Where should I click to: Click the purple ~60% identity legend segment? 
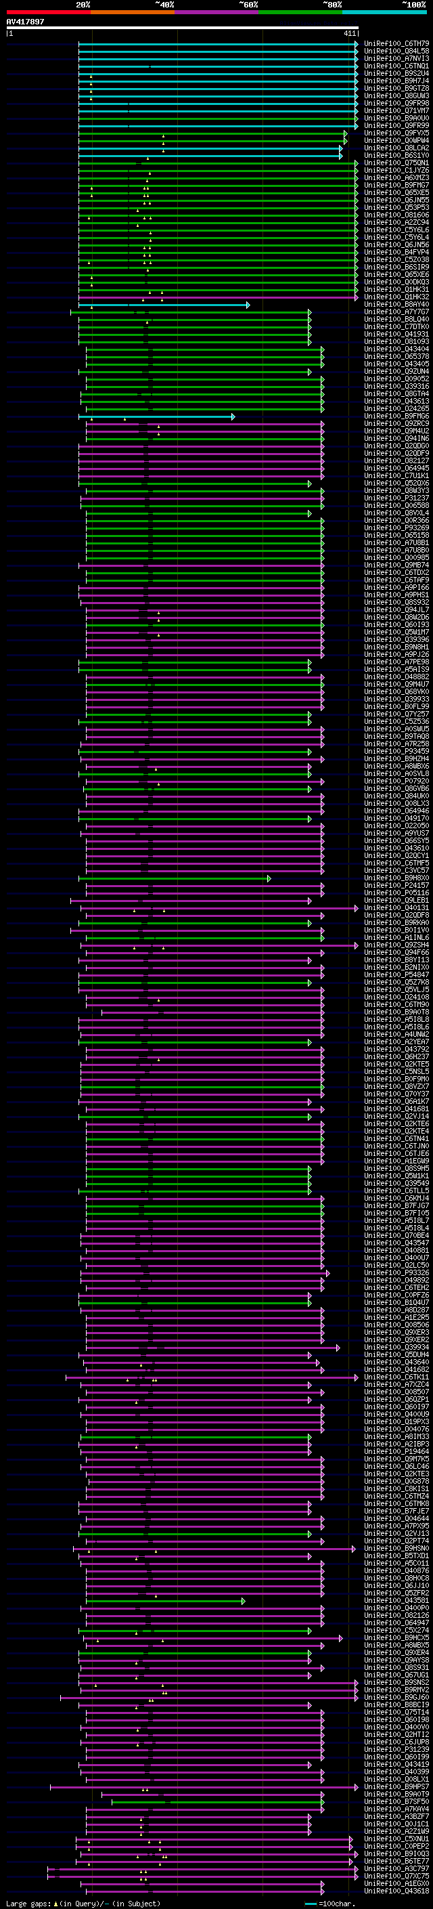click(x=217, y=12)
